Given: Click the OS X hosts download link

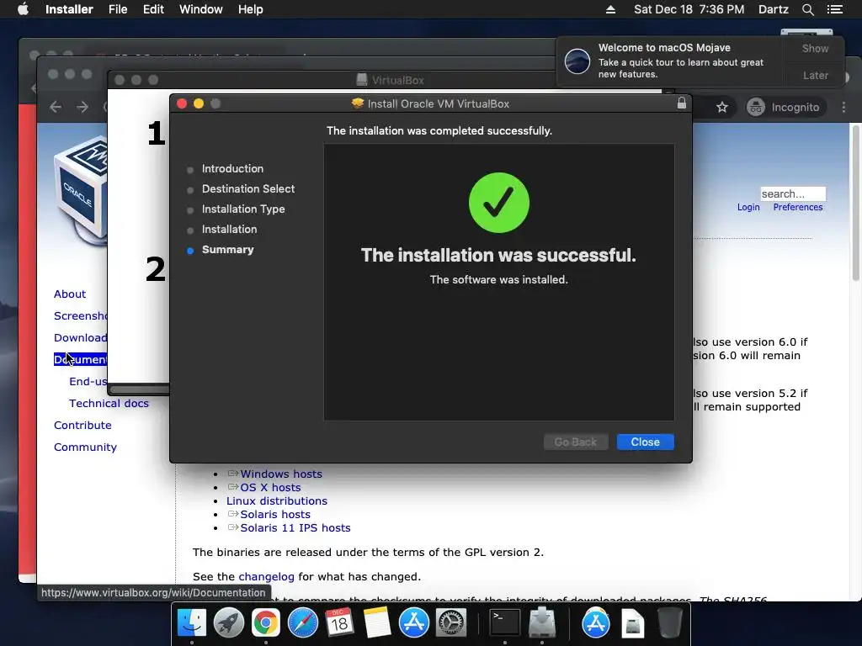Looking at the screenshot, I should (x=270, y=487).
